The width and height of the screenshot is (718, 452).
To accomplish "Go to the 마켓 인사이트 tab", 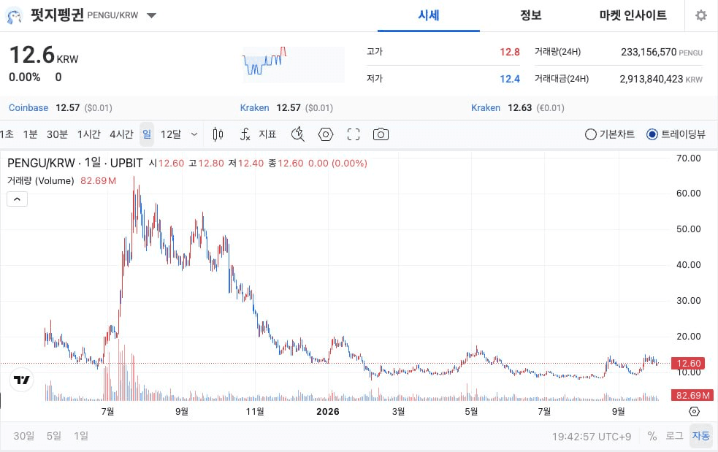I will point(633,15).
